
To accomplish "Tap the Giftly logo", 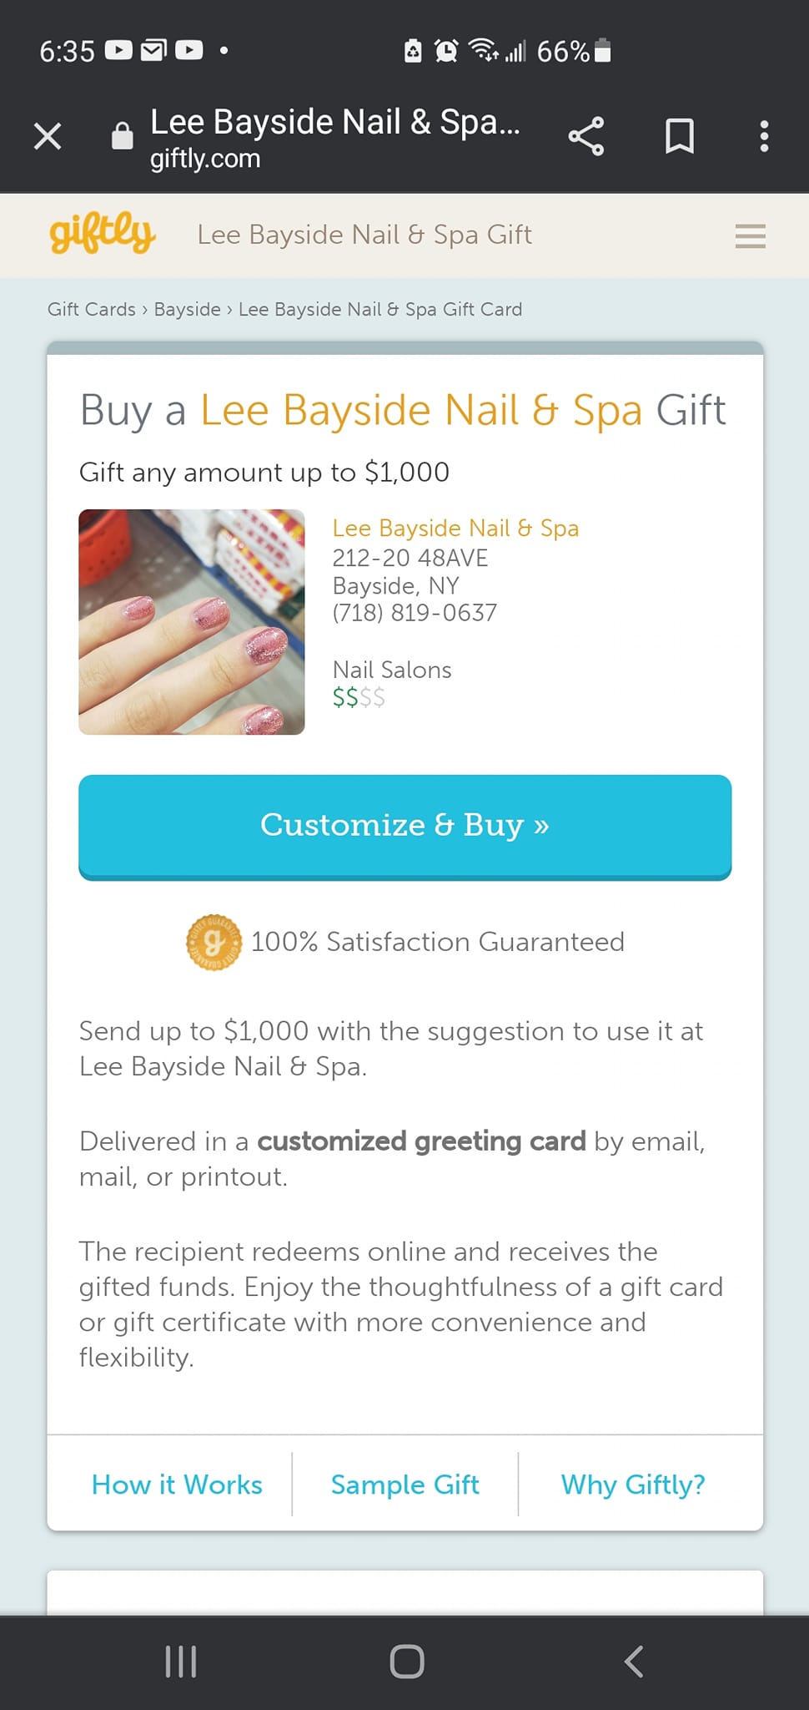I will point(103,233).
